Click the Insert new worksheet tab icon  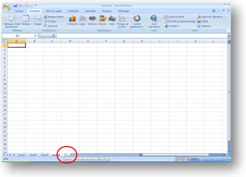(x=66, y=155)
